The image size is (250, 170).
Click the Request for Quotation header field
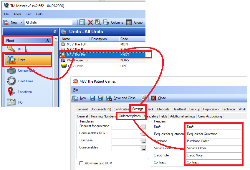214,134
